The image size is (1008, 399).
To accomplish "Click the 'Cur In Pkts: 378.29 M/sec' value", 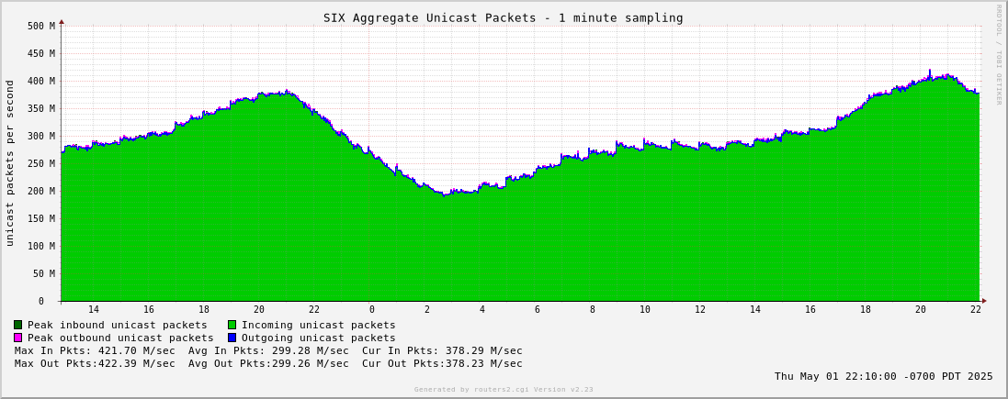I will tap(442, 350).
